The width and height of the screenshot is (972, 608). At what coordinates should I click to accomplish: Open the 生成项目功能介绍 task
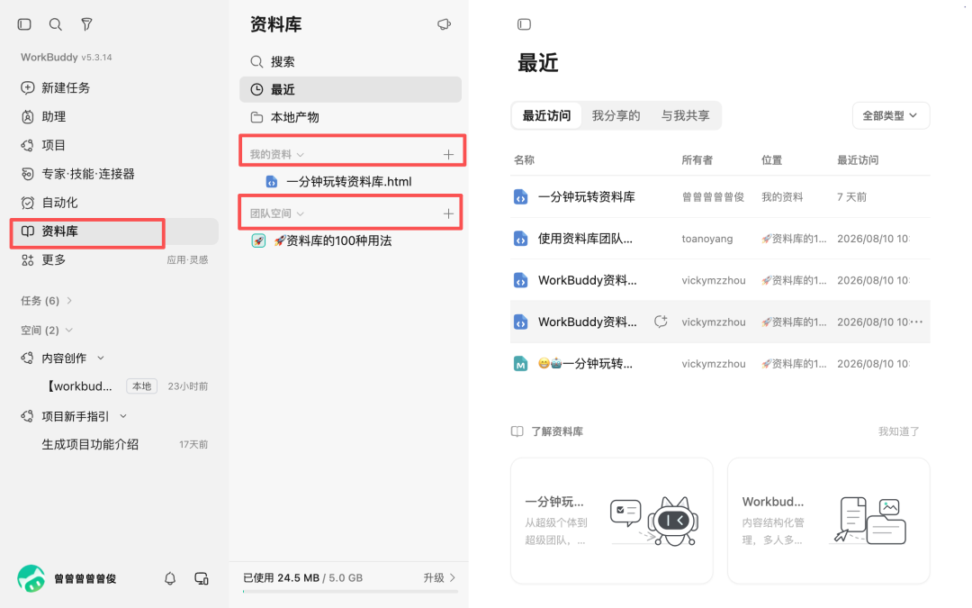pyautogui.click(x=90, y=444)
